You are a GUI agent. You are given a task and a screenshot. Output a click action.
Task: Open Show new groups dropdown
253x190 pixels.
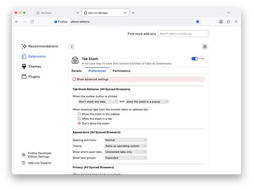coord(125,158)
